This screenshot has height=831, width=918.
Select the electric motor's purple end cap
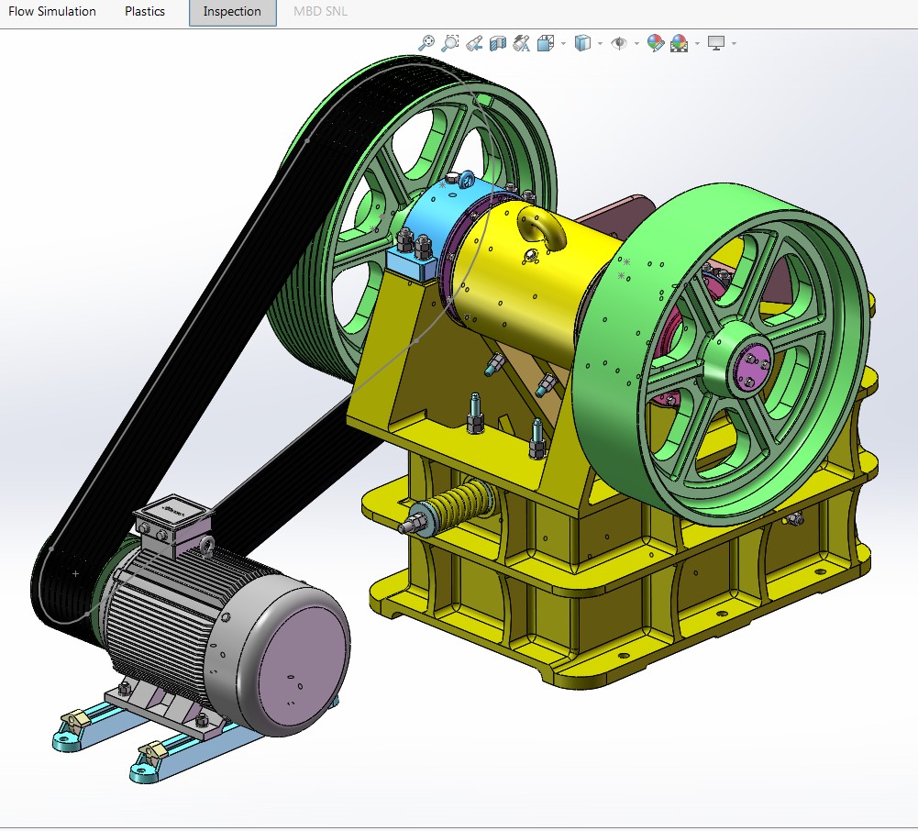pyautogui.click(x=304, y=667)
